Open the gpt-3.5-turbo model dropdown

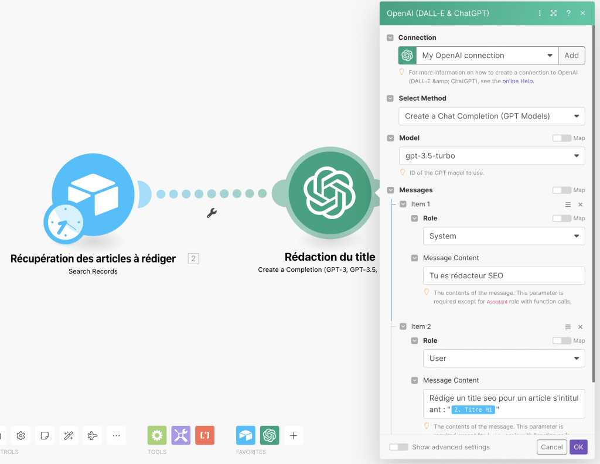click(492, 156)
